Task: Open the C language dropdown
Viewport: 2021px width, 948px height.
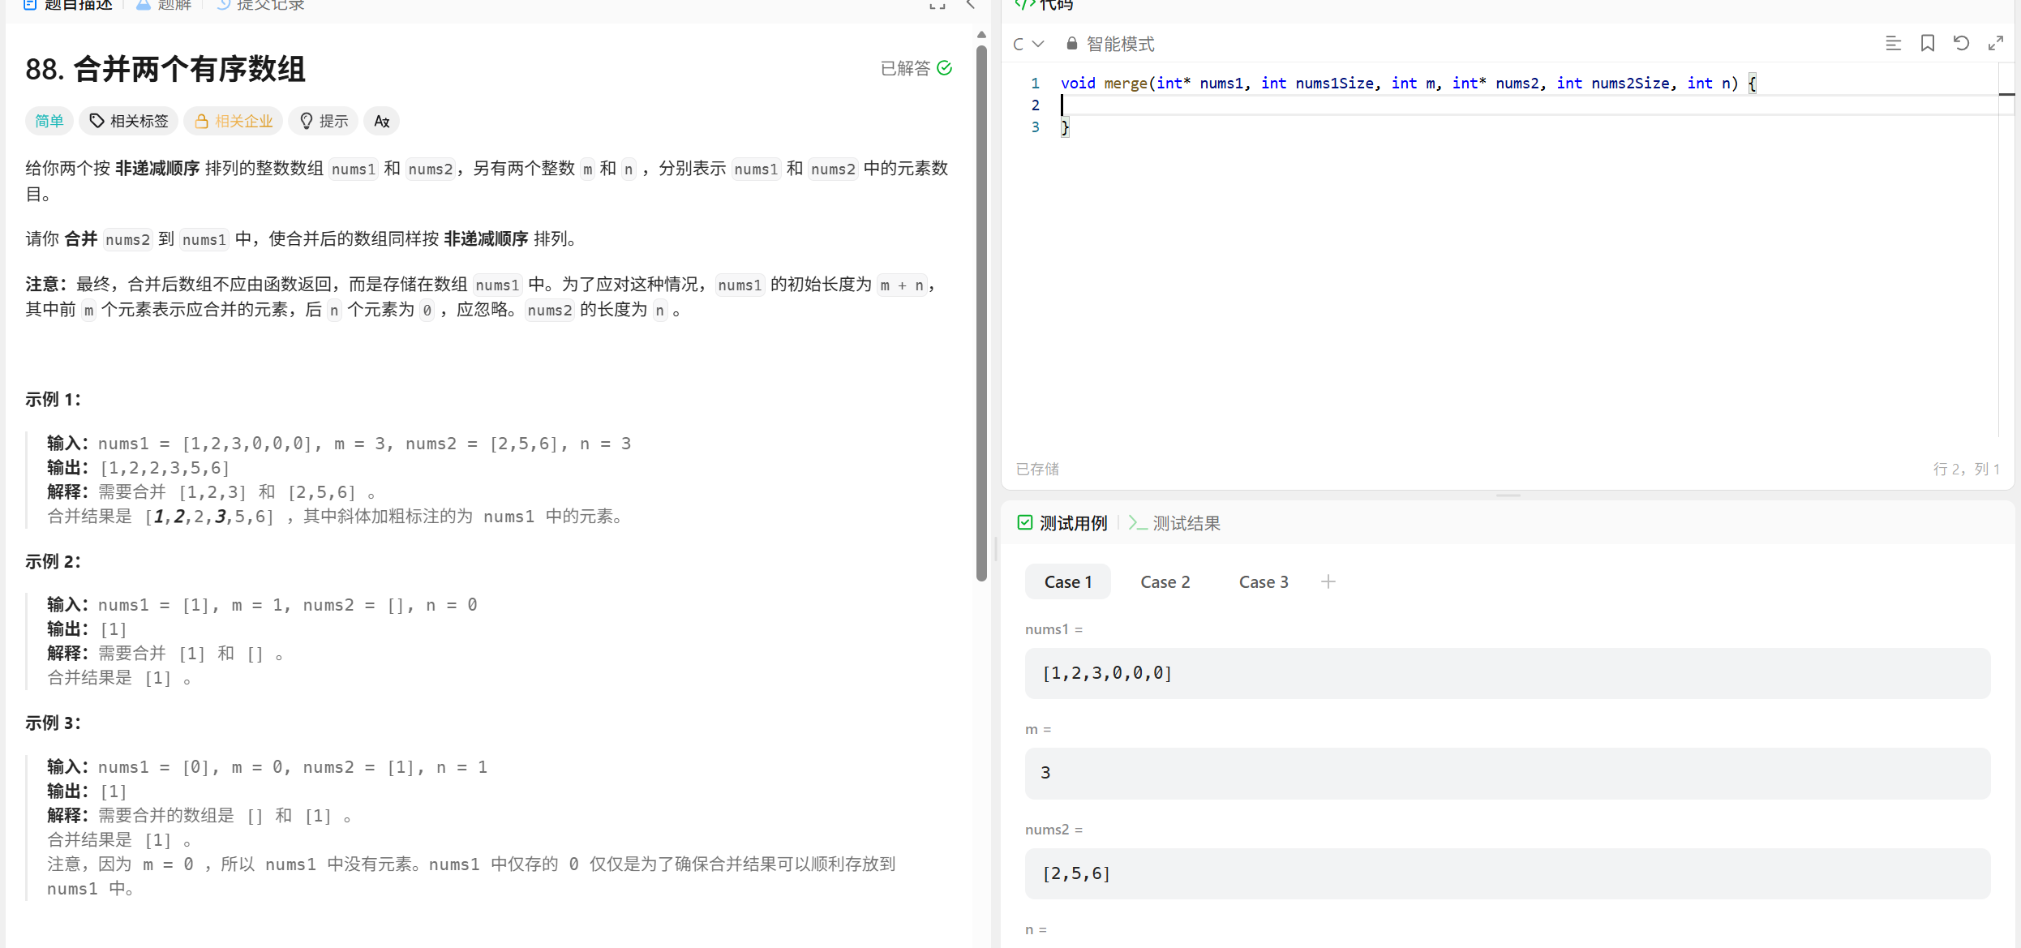Action: (x=1028, y=44)
